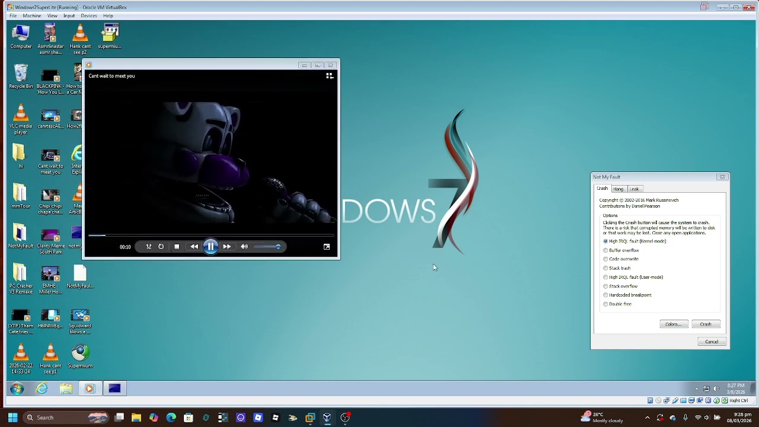Click the Previous (rewind) button
Screen dimensions: 759x427
[x=194, y=247]
